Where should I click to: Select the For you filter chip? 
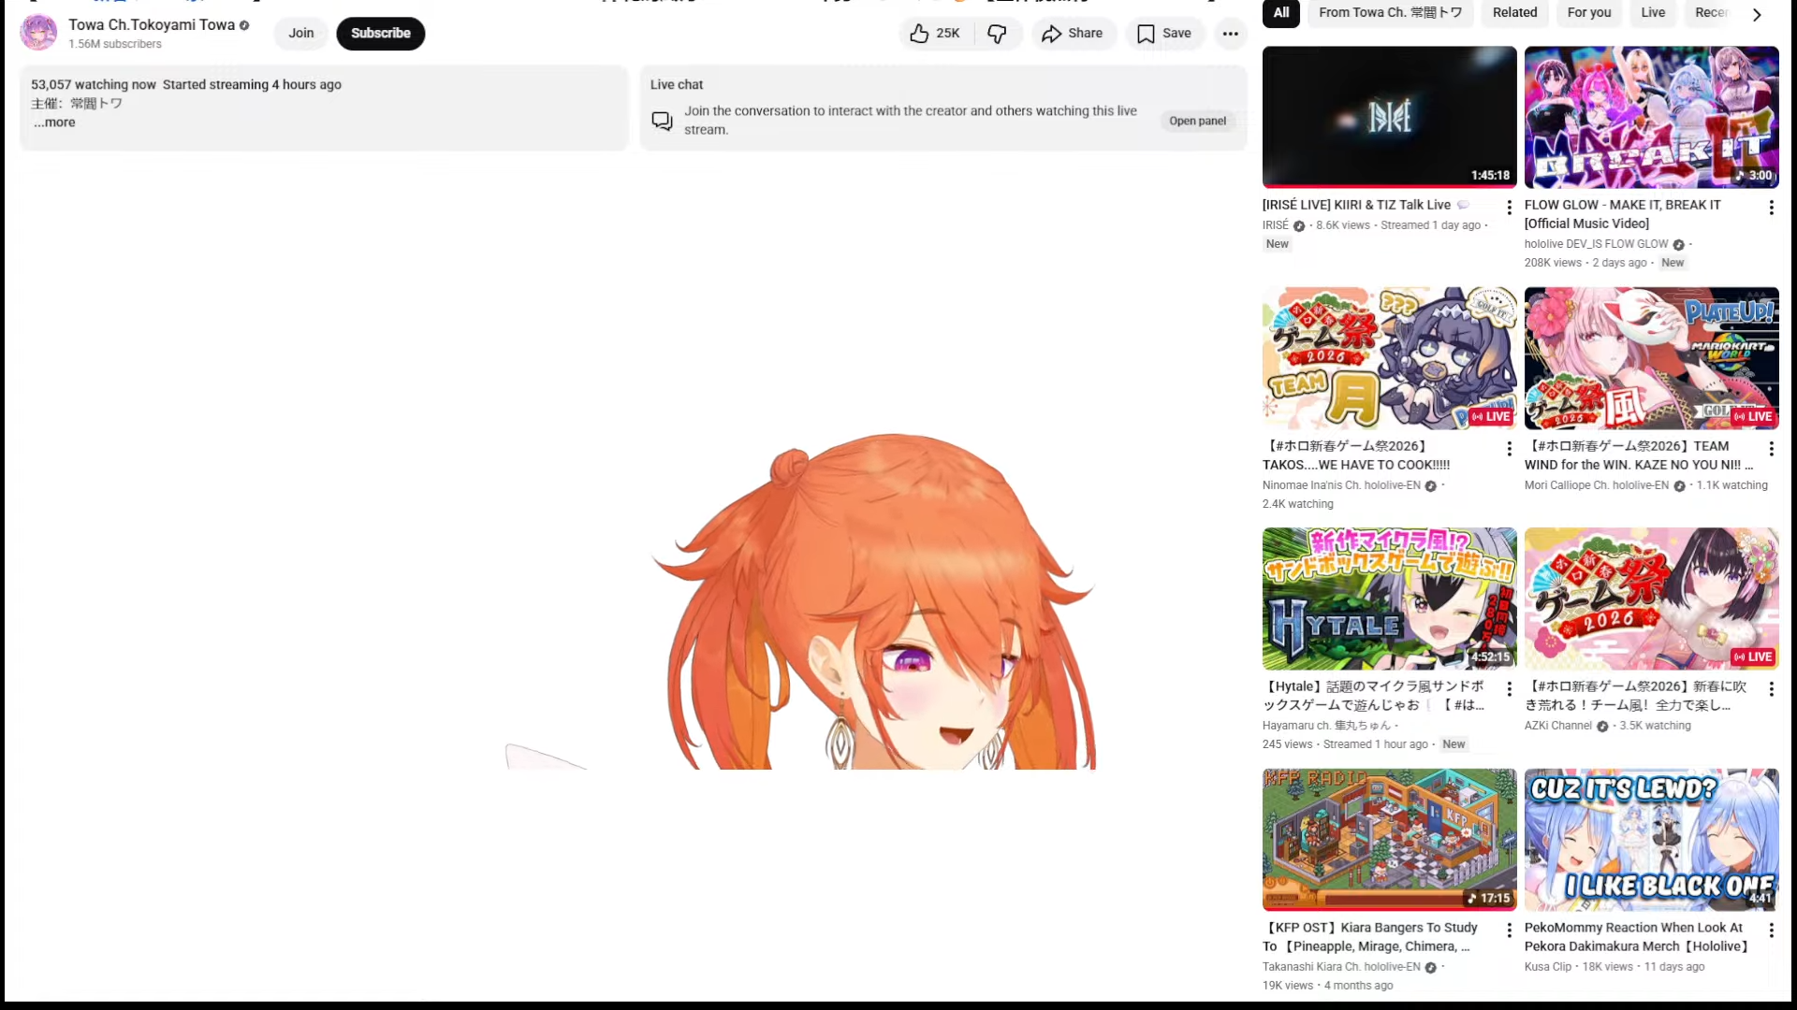[x=1588, y=13]
